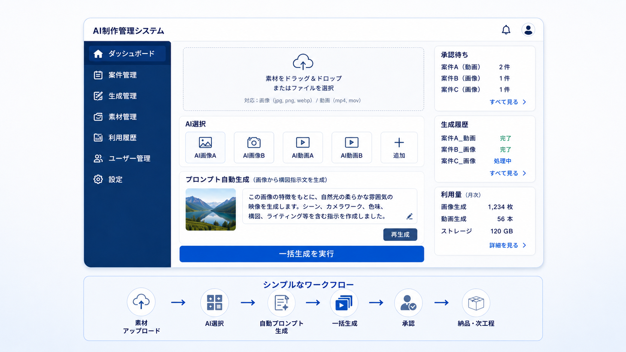Click ストレージ 120 GB usage row

click(477, 231)
